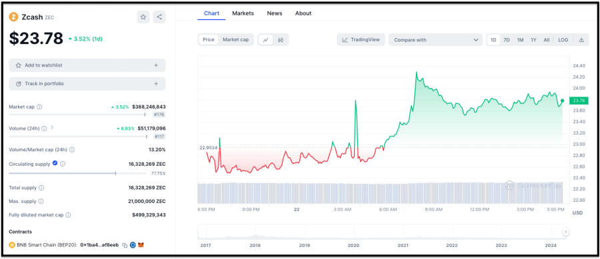Set the chart range to All
The width and height of the screenshot is (600, 259).
(547, 40)
